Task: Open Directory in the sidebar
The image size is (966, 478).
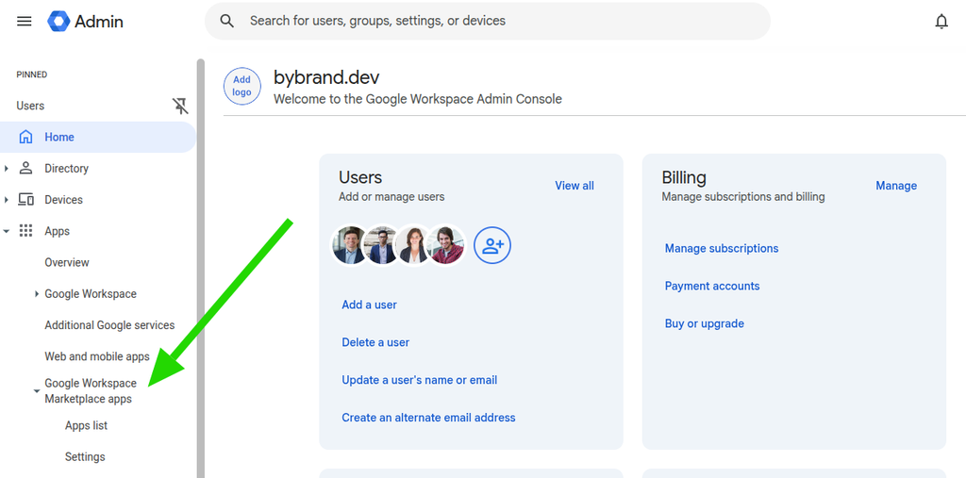Action: [x=66, y=168]
